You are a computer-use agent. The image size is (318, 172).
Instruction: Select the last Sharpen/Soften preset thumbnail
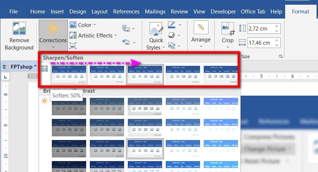pos(220,75)
